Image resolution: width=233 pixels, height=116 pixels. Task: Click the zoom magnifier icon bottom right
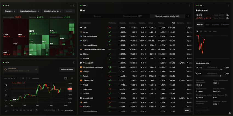coord(230,113)
